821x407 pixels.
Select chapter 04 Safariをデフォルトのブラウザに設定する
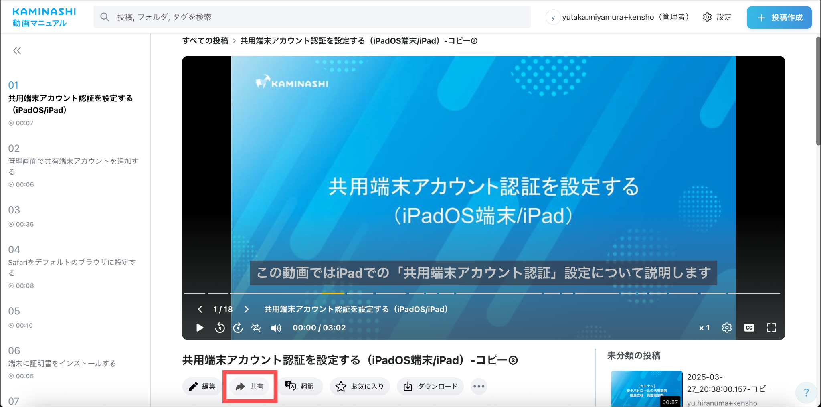[74, 267]
